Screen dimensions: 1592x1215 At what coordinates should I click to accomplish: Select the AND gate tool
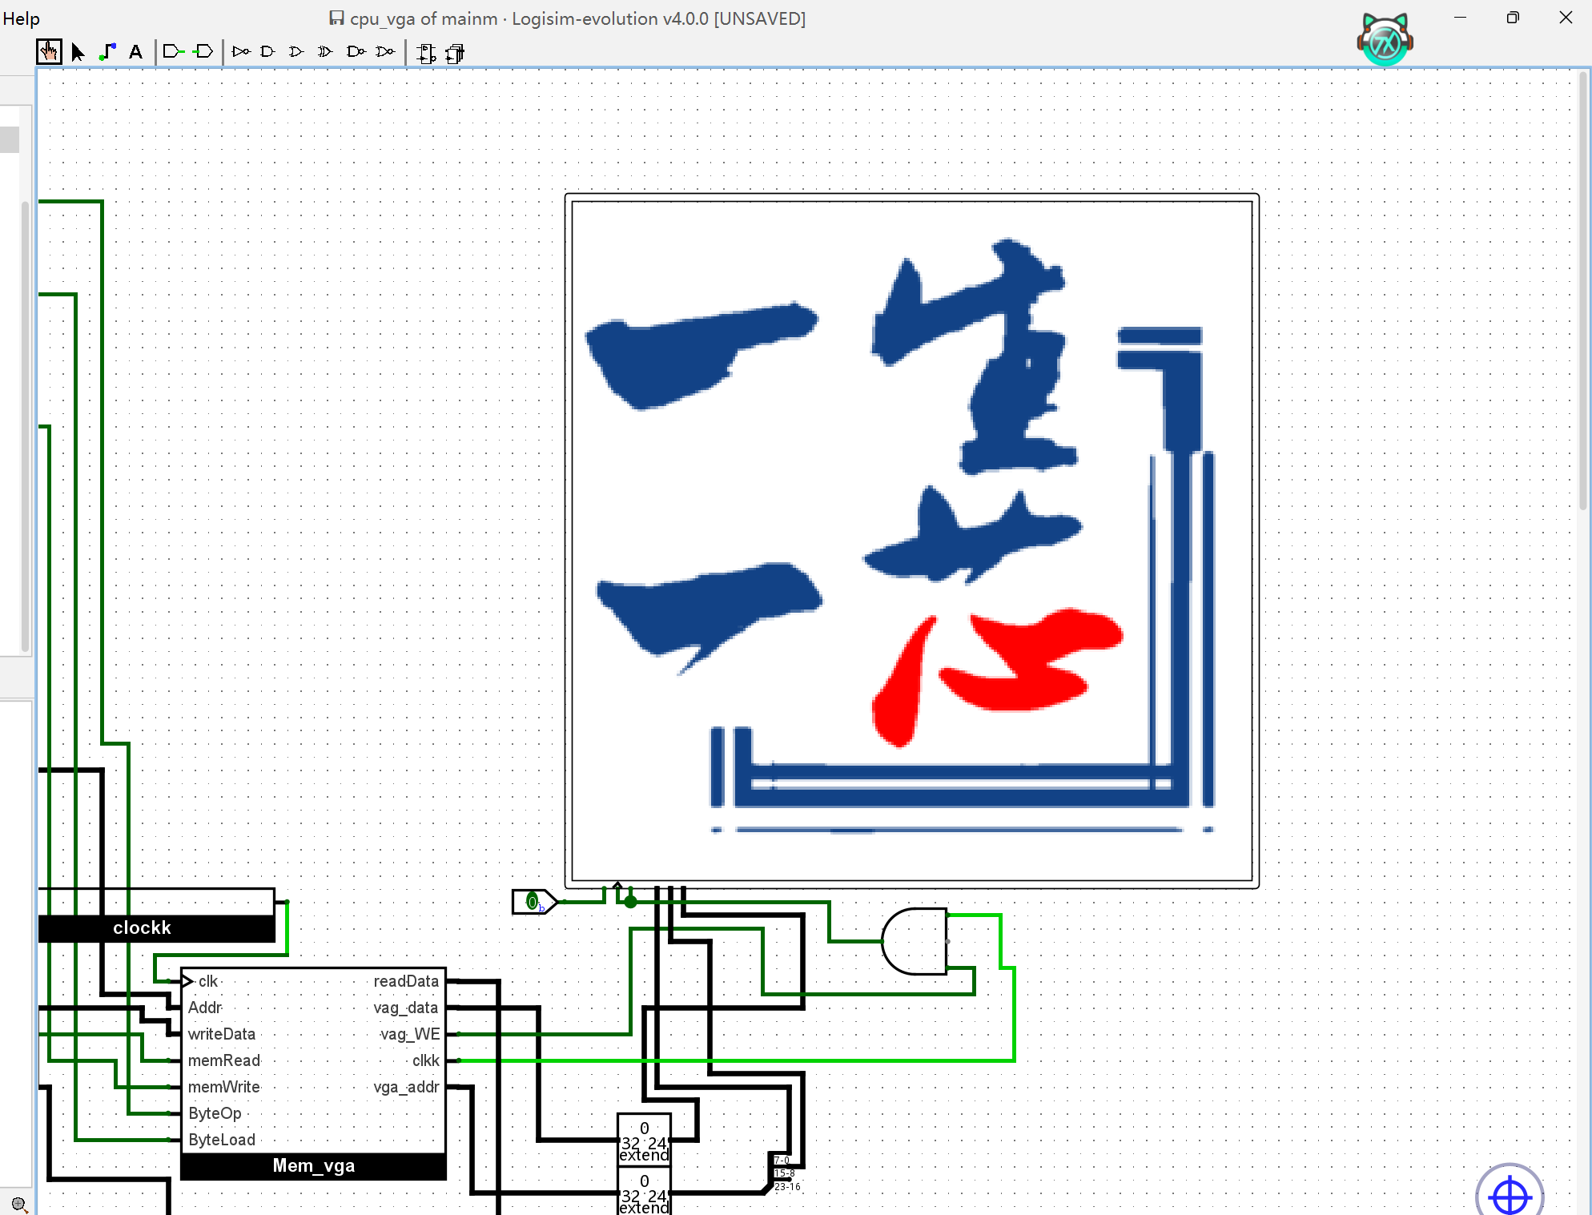click(267, 52)
